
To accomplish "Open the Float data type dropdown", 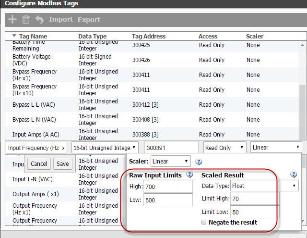I will point(264,186).
